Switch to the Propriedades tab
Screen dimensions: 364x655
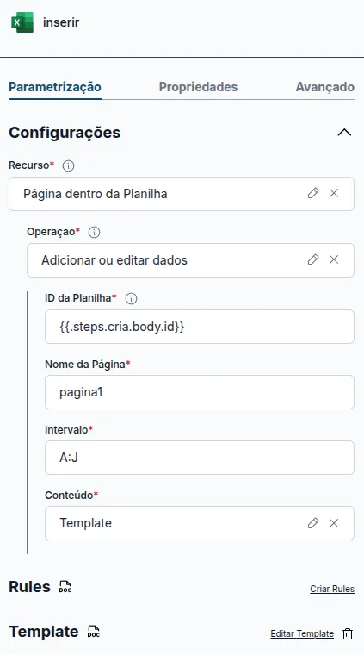pyautogui.click(x=198, y=87)
